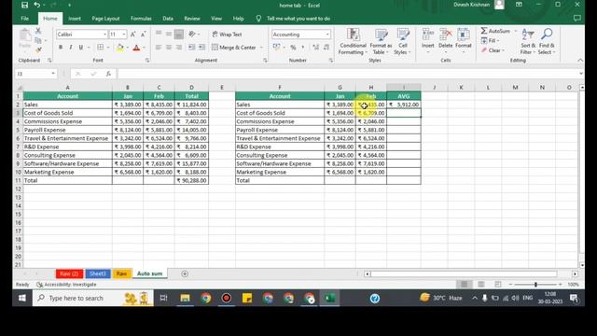Switch to the Data tab
Viewport: 597px width, 336px height.
[x=168, y=19]
